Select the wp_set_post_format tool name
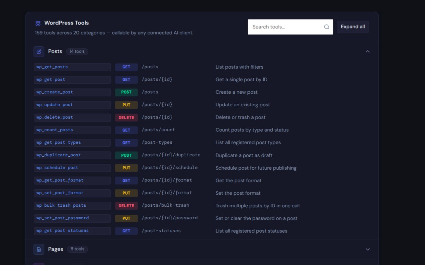425x265 pixels. coord(72,193)
